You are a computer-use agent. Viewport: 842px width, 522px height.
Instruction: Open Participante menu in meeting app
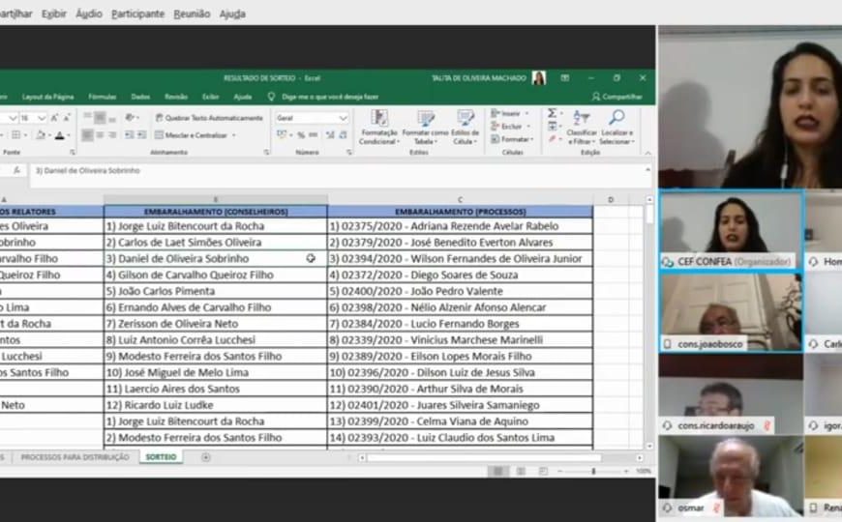pyautogui.click(x=138, y=14)
